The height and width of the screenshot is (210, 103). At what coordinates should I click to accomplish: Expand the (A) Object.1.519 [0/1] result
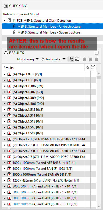[5, 133]
